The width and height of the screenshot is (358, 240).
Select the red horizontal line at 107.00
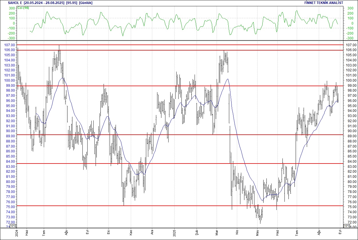(x=180, y=45)
